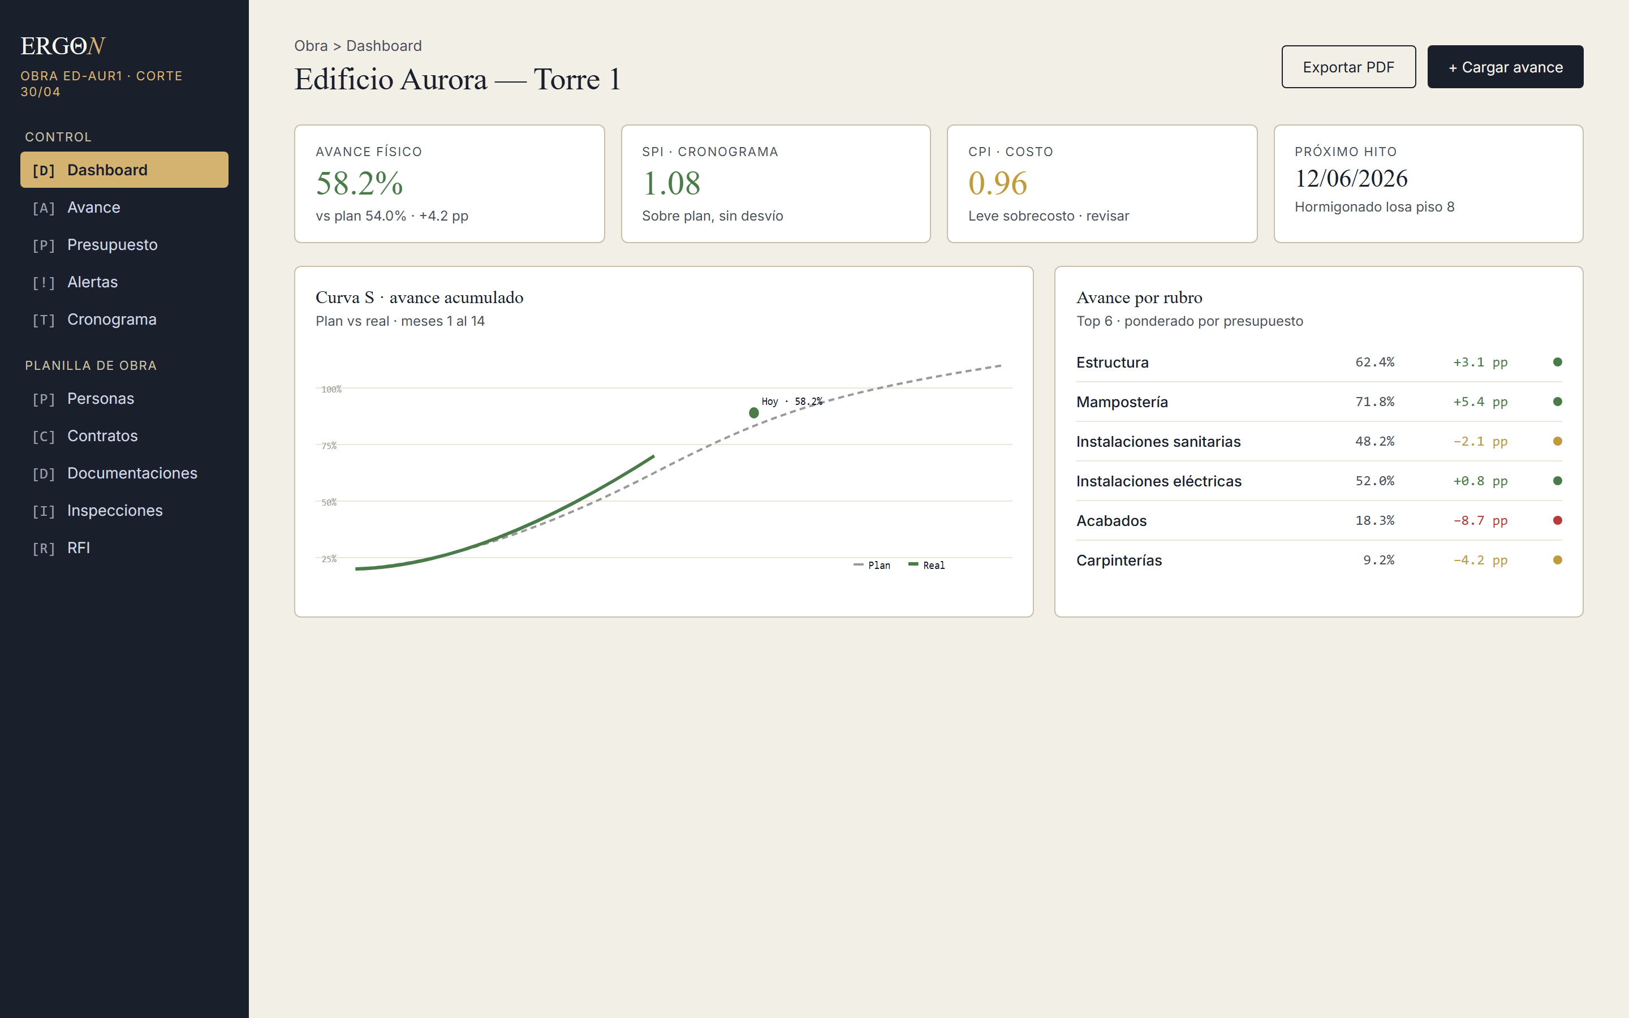Viewport: 1629px width, 1018px height.
Task: Open the Avance físico 58.2% card
Action: click(x=449, y=184)
